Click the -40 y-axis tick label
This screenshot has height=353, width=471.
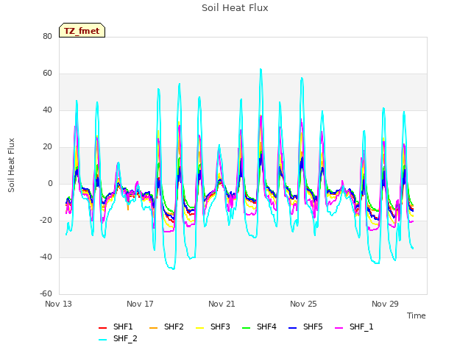coord(46,257)
